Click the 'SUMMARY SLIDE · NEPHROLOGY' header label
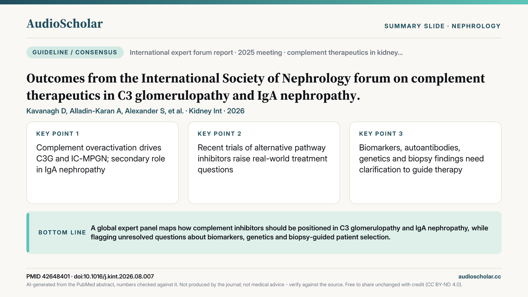528x297 pixels. click(442, 26)
